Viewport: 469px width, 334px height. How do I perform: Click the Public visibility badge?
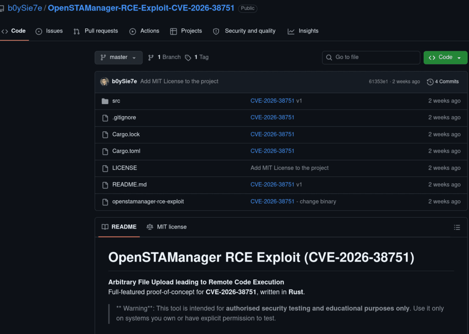tap(248, 8)
